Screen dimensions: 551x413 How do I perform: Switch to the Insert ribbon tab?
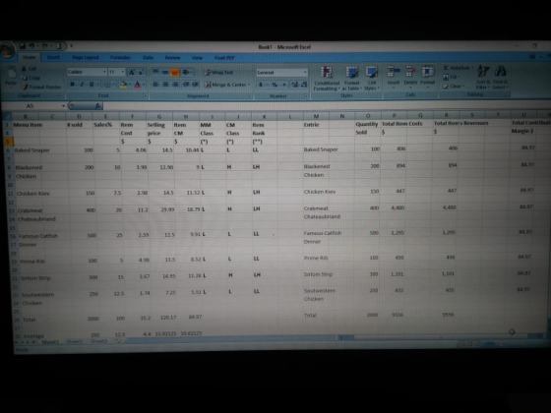click(x=53, y=57)
